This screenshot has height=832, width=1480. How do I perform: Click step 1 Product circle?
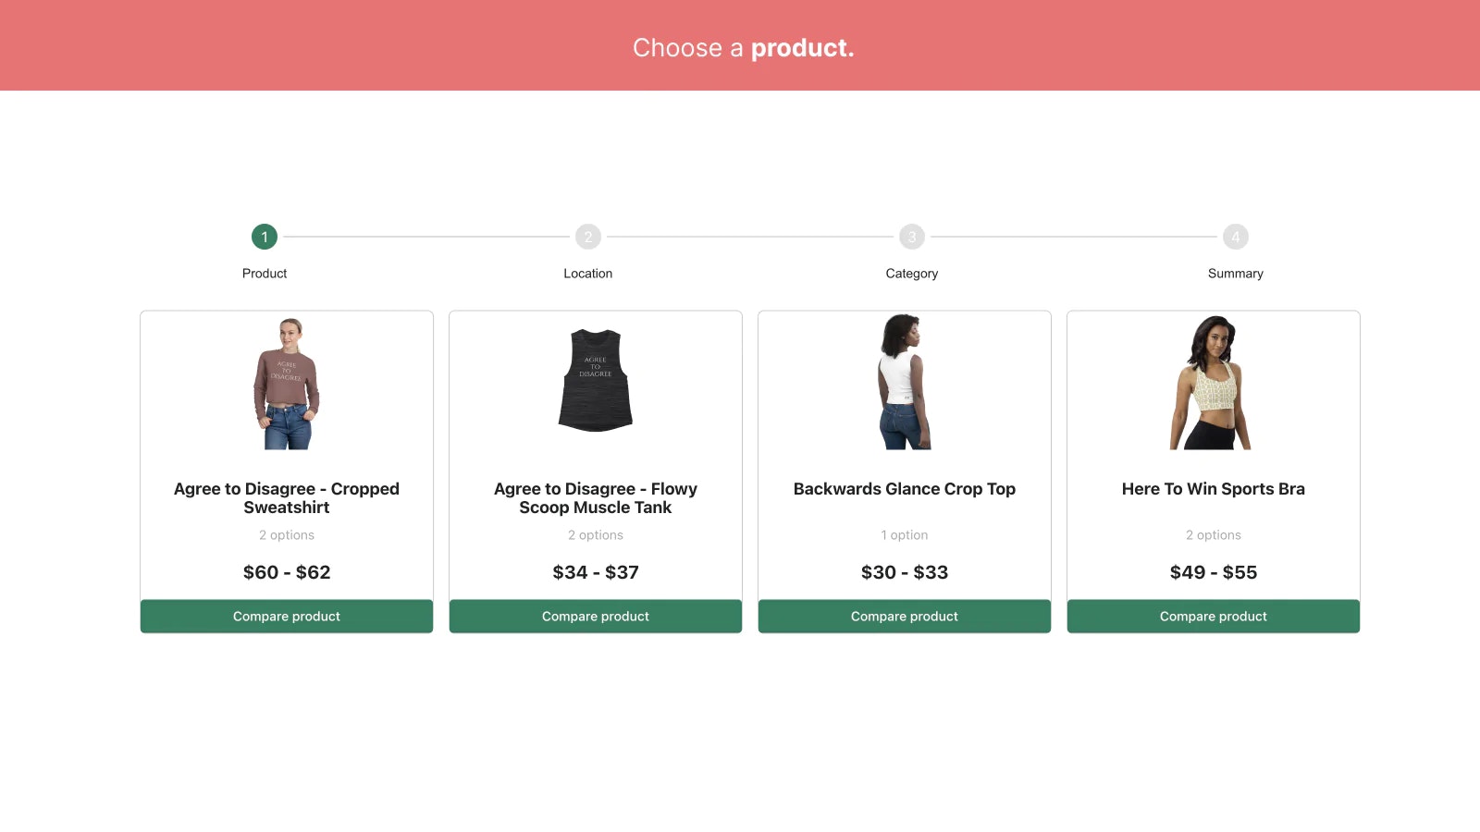click(x=265, y=237)
